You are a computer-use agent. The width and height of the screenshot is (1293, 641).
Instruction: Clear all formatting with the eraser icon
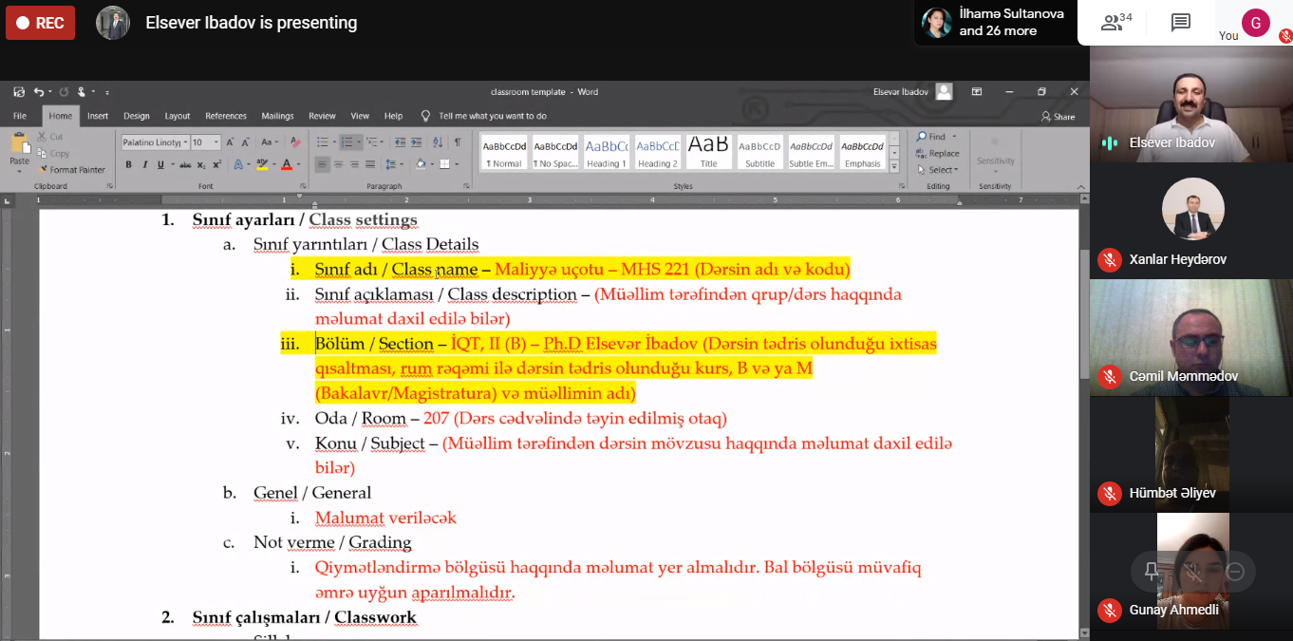click(295, 142)
